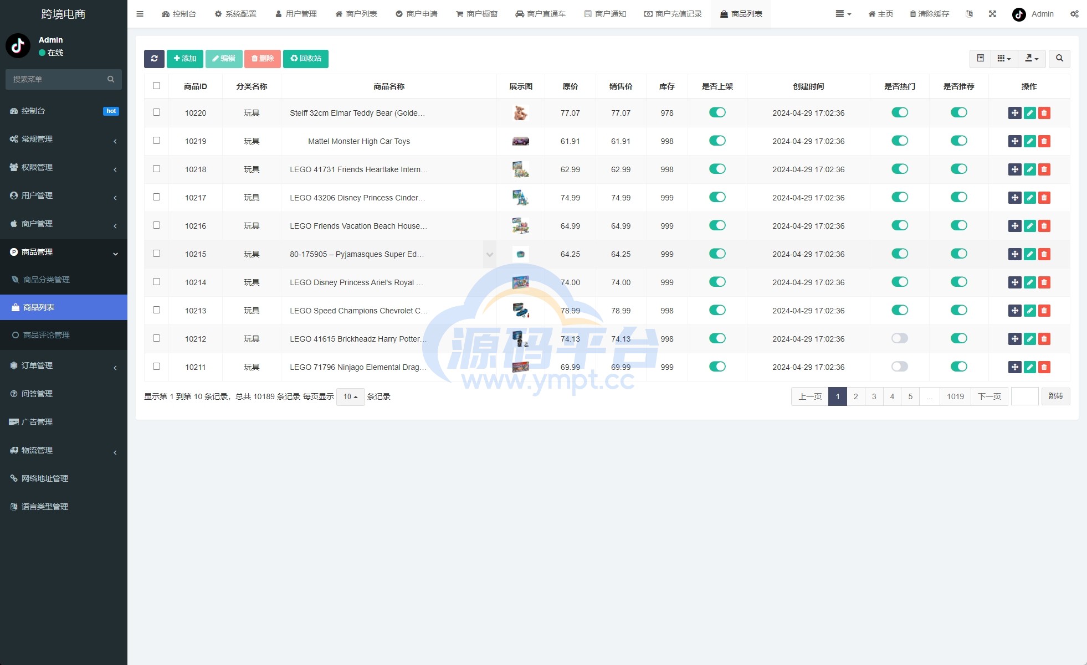Click the search icon in sidebar menu search
Image resolution: width=1087 pixels, height=665 pixels.
tap(111, 79)
